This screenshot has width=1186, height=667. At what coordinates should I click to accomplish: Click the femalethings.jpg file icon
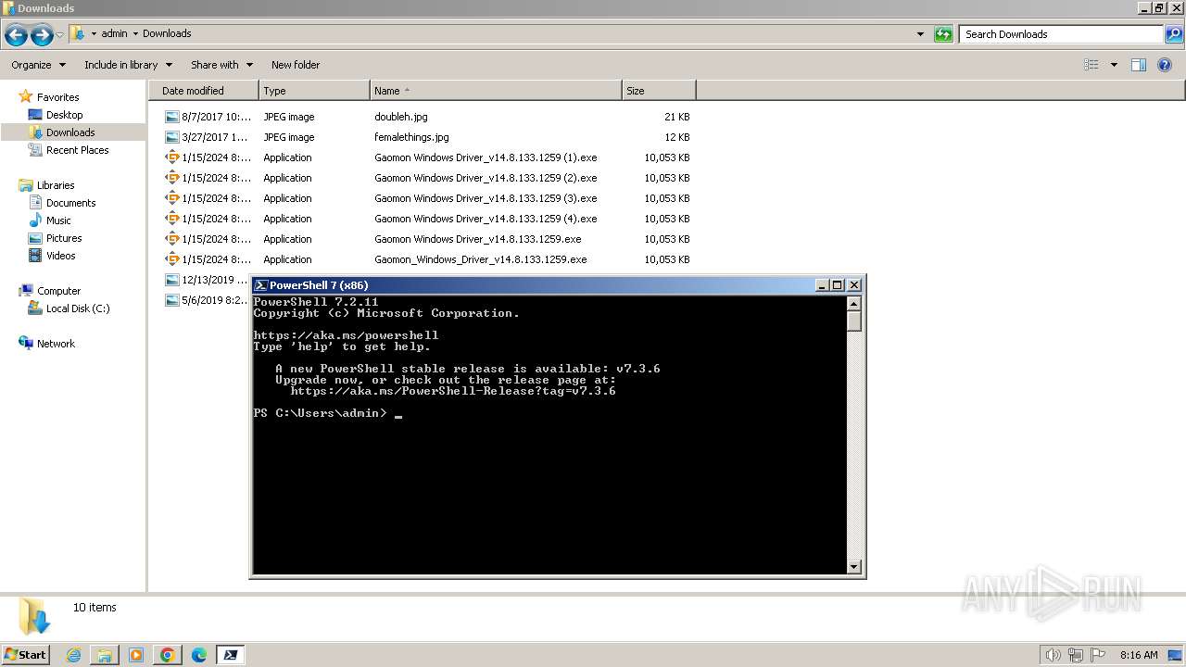(x=171, y=137)
